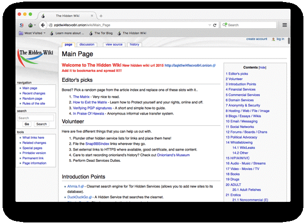Click the Go button in wiki search
Image resolution: width=306 pixels, height=224 pixels.
tap(27, 124)
